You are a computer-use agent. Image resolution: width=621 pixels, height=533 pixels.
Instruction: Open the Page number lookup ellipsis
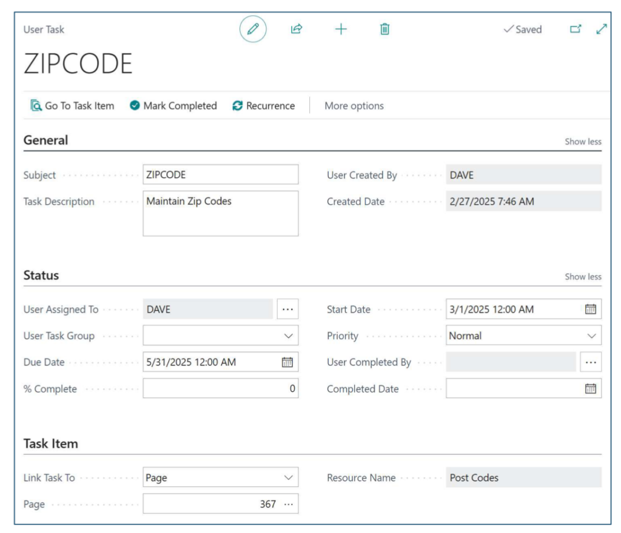coord(290,503)
